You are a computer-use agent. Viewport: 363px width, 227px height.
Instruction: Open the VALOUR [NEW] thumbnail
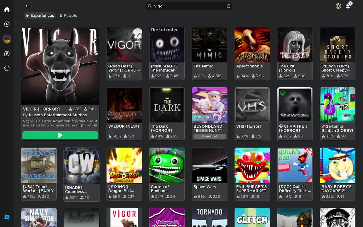(x=124, y=105)
